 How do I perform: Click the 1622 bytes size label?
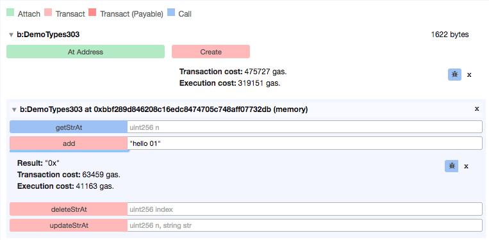(450, 35)
